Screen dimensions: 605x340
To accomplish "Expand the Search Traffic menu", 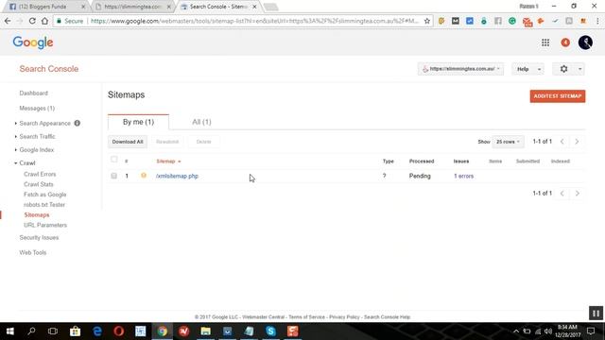I will point(37,136).
